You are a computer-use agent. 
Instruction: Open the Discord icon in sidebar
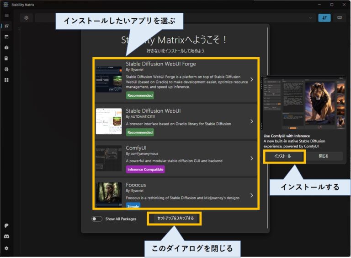tap(6, 237)
